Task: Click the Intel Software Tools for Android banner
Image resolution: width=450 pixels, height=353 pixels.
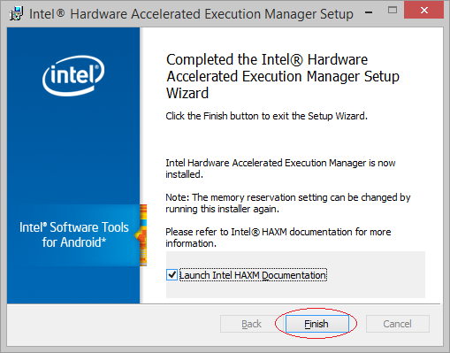Action: pyautogui.click(x=73, y=235)
